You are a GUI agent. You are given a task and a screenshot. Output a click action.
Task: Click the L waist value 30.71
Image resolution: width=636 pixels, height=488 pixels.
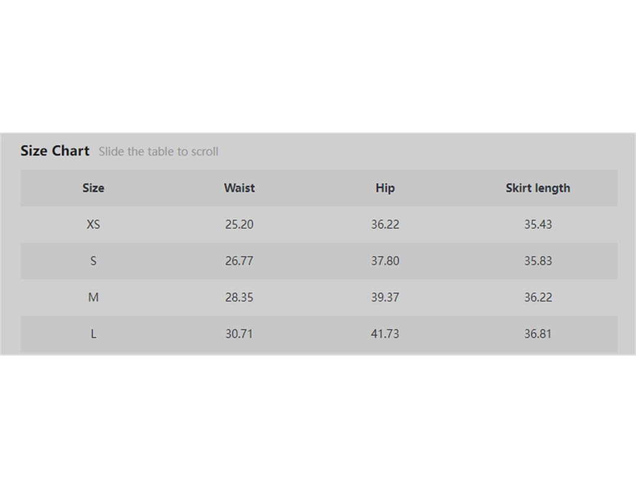pos(239,334)
